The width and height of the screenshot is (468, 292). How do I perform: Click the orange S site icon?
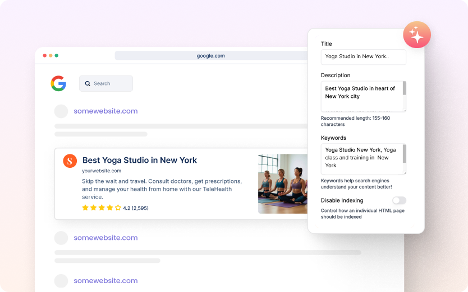(70, 161)
